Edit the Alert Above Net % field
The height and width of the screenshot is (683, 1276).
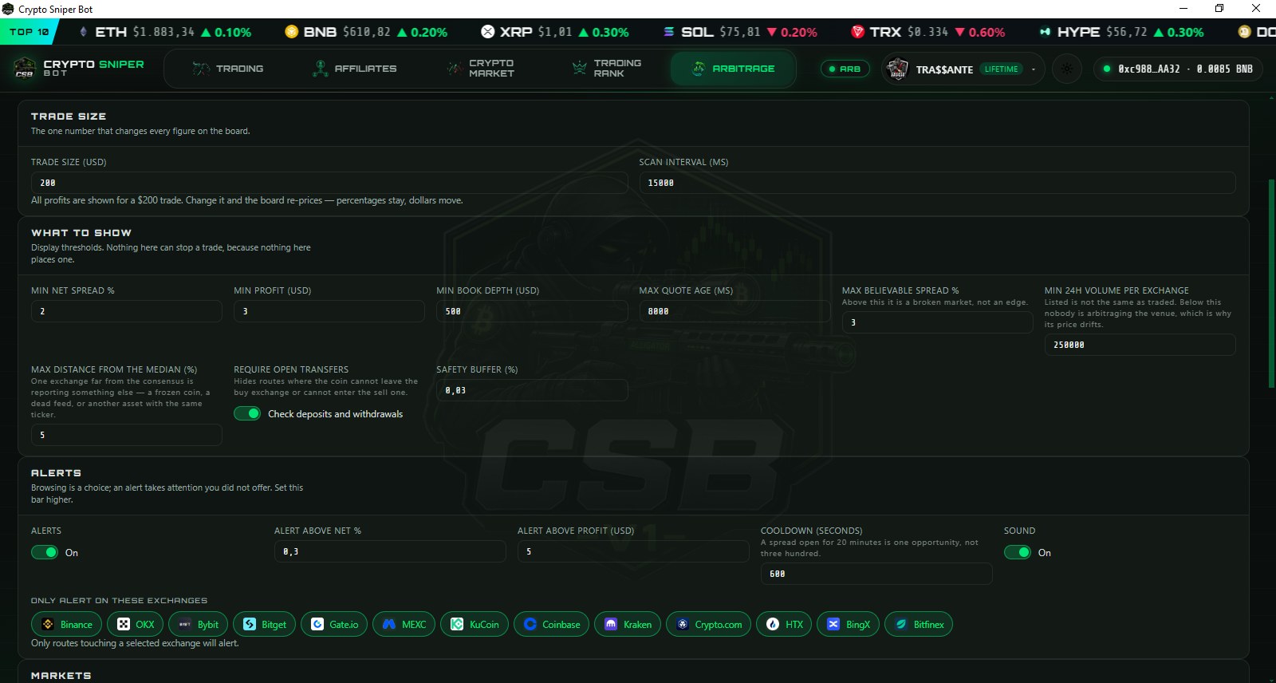[x=390, y=551]
